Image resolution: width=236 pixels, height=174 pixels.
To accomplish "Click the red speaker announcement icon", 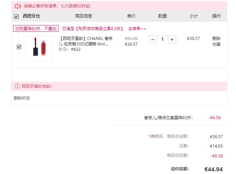I will coord(18,6).
